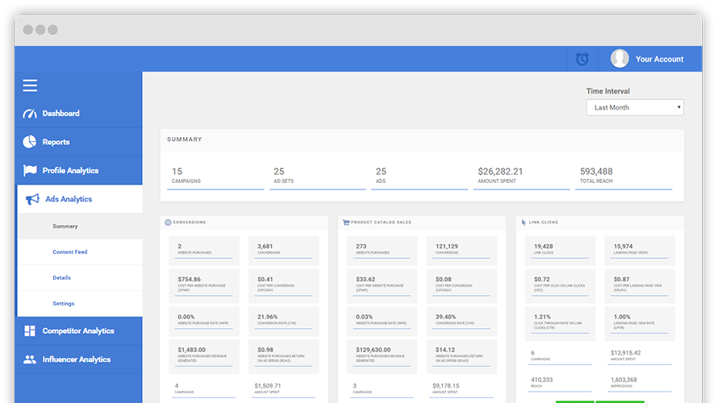The width and height of the screenshot is (718, 403).
Task: Click the Reports pie chart icon
Action: [30, 142]
